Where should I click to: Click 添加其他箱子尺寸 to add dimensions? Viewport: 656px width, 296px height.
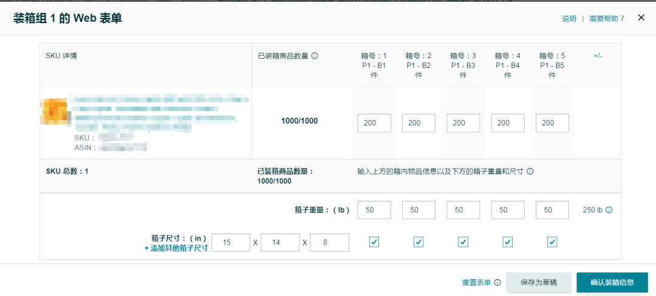click(x=176, y=248)
